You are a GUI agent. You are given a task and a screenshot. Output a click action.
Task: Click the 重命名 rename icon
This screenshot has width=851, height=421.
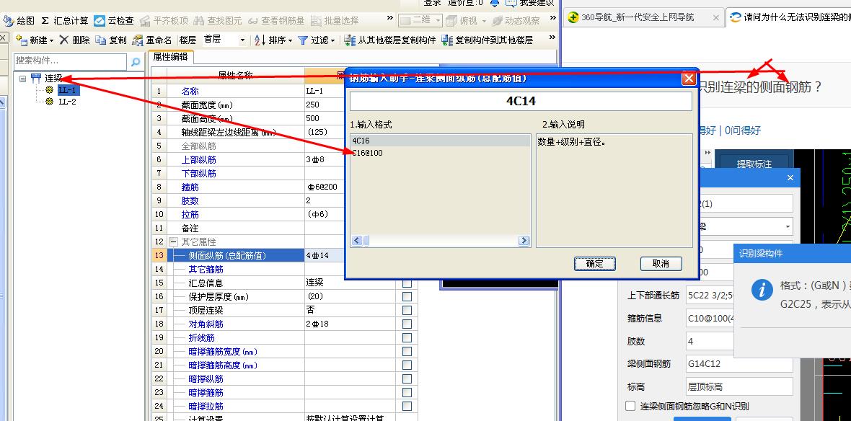pos(137,40)
